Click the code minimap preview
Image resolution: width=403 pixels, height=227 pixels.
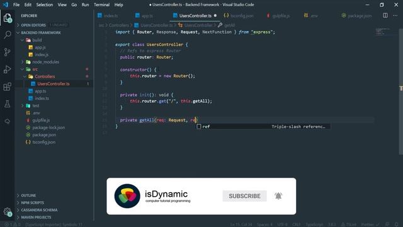[x=382, y=32]
